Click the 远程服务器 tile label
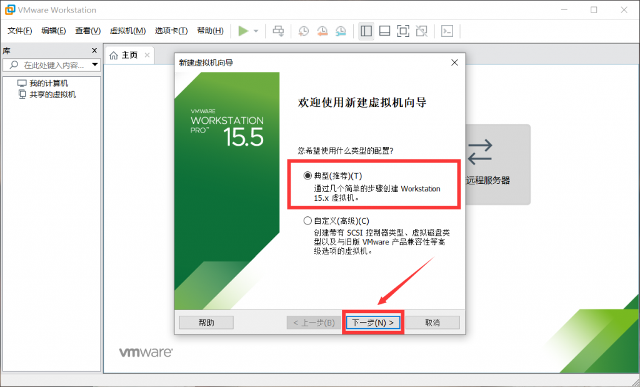Image resolution: width=640 pixels, height=387 pixels. click(487, 181)
